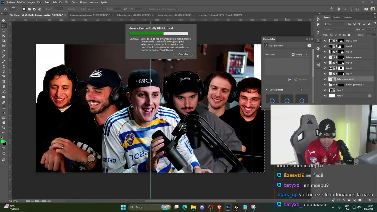The width and height of the screenshot is (377, 212).
Task: Open the Archivo menu
Action: pyautogui.click(x=11, y=2)
